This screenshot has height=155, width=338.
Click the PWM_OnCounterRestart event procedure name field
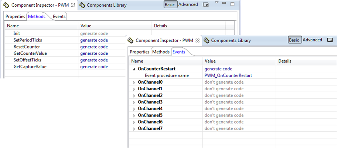click(228, 75)
